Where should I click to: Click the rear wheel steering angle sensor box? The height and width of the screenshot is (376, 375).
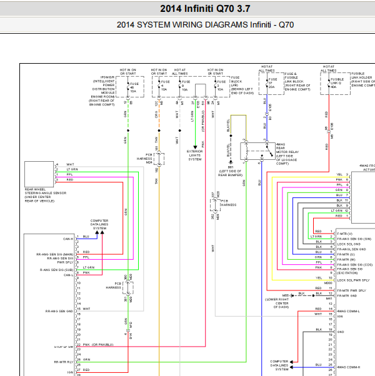(39, 174)
